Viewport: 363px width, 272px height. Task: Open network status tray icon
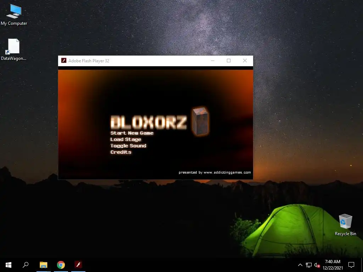coord(309,265)
